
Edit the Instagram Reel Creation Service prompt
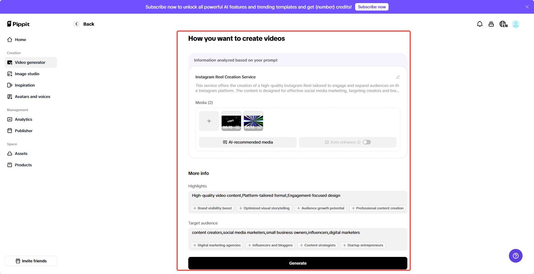398,77
